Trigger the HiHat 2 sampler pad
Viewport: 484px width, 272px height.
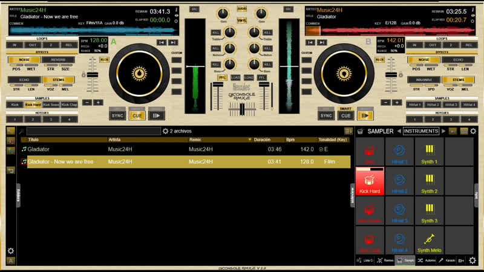(x=399, y=181)
